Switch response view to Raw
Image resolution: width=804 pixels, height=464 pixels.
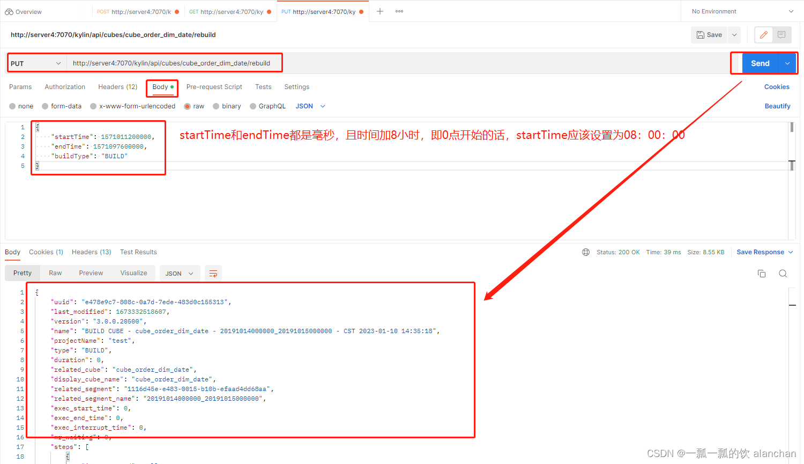pyautogui.click(x=55, y=273)
